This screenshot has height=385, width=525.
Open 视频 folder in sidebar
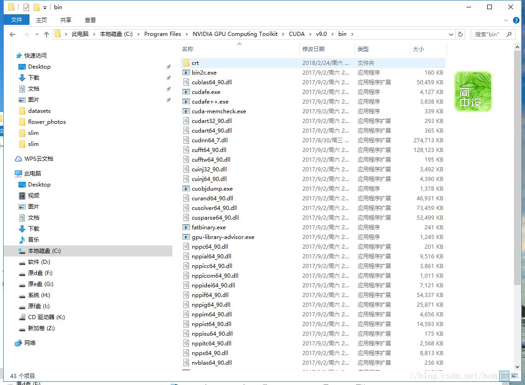[x=34, y=195]
